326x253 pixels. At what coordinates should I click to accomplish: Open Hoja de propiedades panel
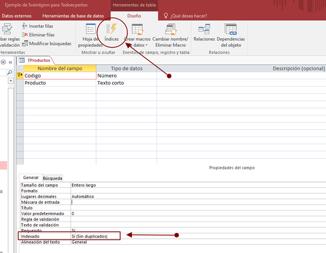(x=89, y=34)
